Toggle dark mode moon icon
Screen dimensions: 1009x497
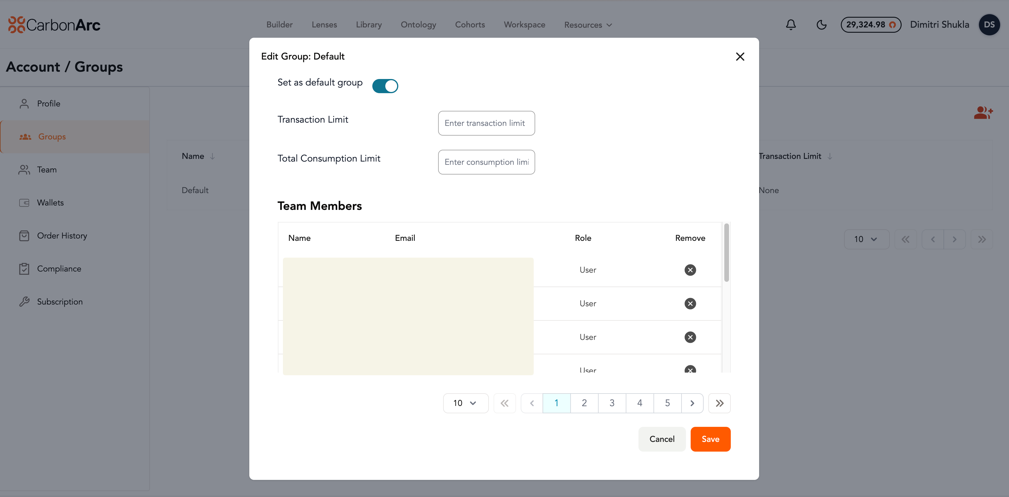click(821, 25)
